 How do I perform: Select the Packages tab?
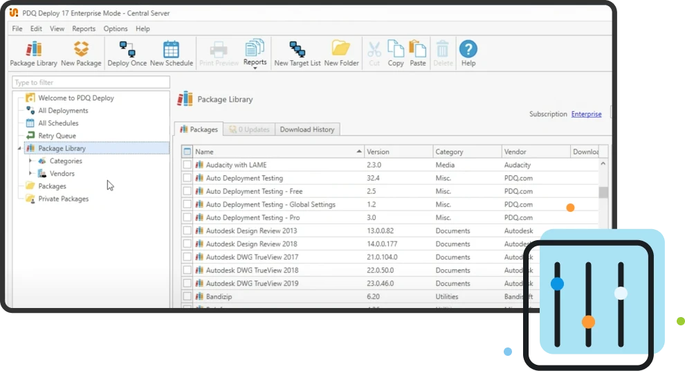[x=199, y=129]
